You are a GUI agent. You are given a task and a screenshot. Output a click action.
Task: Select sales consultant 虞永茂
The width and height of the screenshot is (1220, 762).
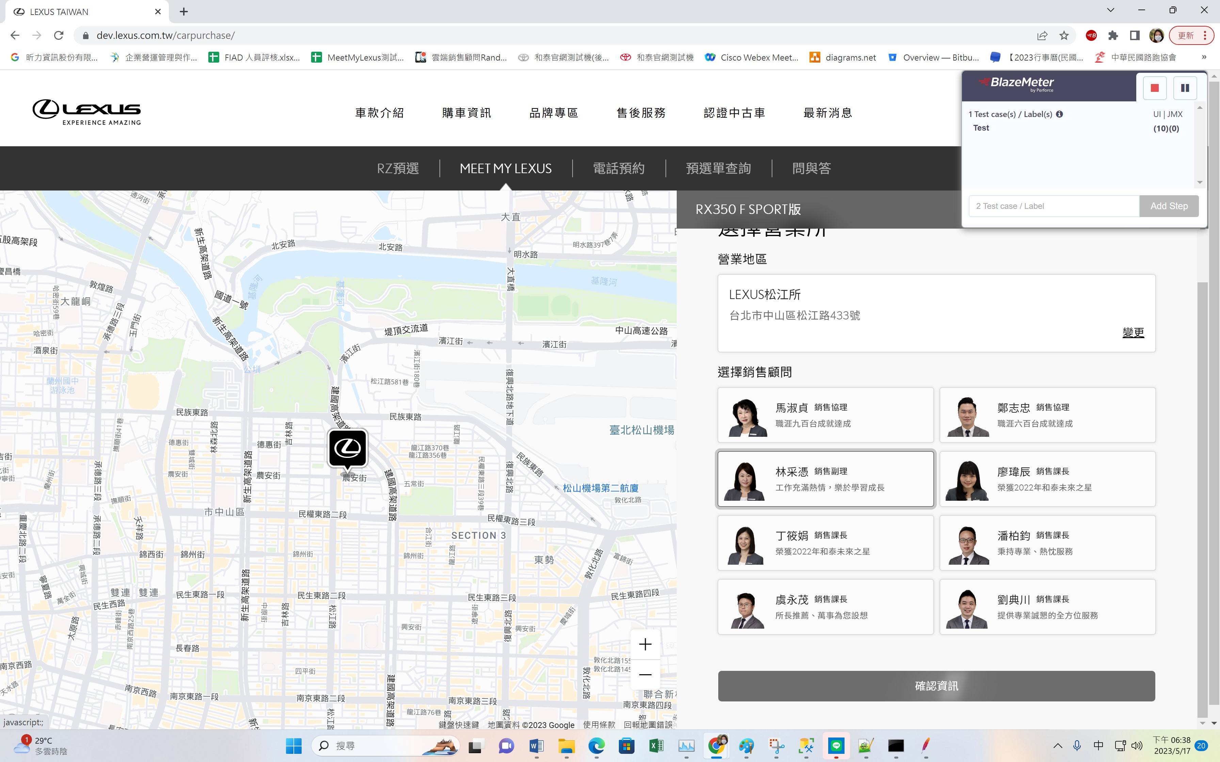825,607
